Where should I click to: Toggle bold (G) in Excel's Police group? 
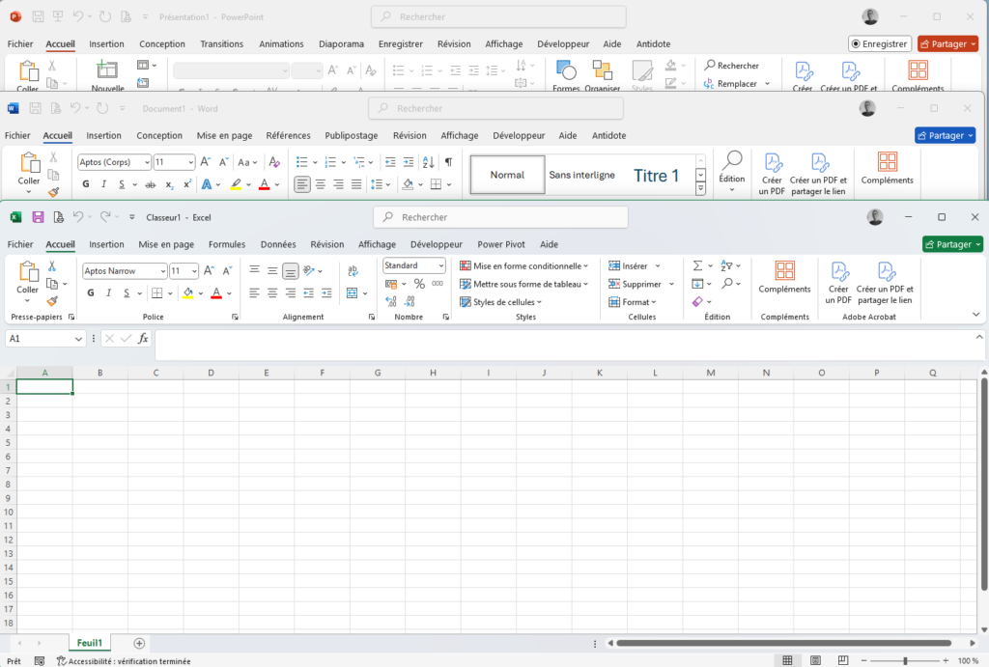click(91, 292)
